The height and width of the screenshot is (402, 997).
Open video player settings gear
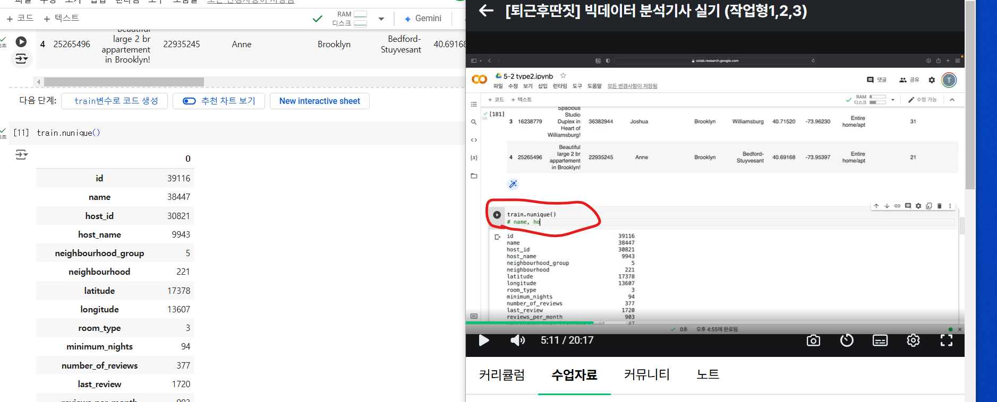coord(913,340)
